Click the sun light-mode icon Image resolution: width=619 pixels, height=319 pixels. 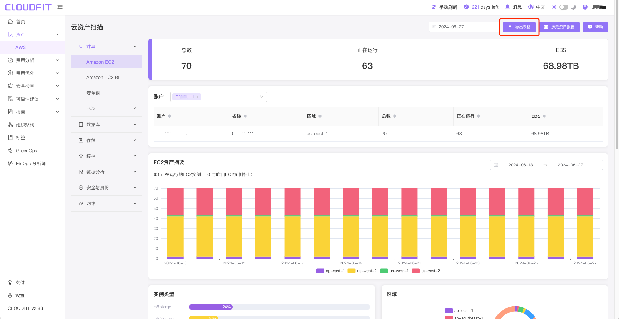click(554, 7)
